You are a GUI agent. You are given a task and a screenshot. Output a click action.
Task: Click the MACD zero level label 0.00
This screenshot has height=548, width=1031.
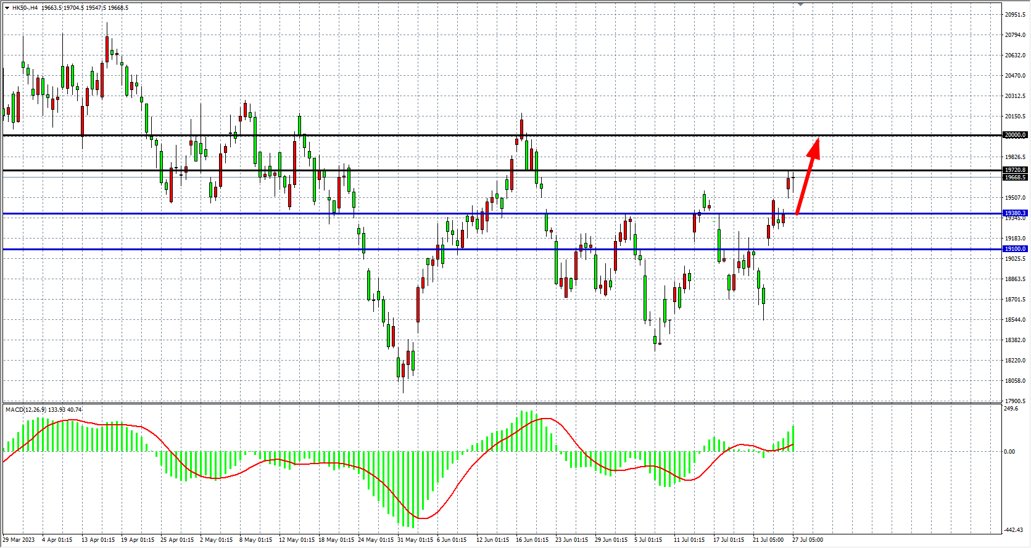pyautogui.click(x=1009, y=452)
